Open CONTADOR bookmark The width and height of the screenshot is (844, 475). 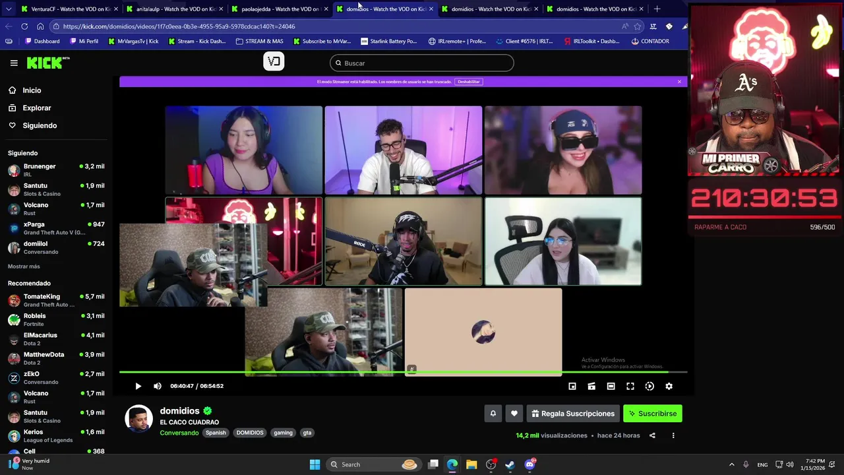tap(650, 41)
